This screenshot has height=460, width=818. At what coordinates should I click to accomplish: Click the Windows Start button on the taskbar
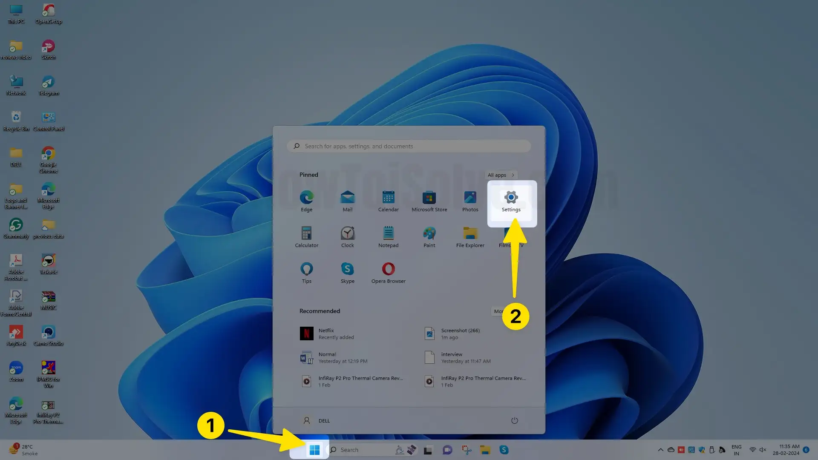314,450
